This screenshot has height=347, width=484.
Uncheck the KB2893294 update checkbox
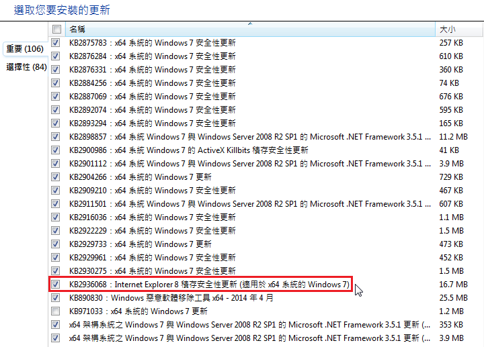click(x=56, y=123)
